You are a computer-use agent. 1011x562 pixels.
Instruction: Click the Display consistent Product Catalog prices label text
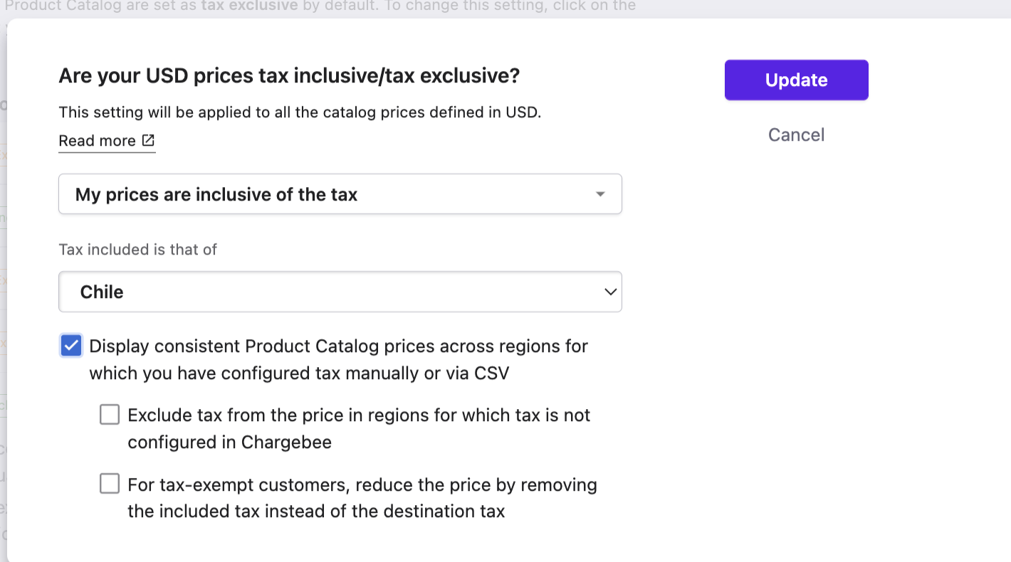pos(339,359)
